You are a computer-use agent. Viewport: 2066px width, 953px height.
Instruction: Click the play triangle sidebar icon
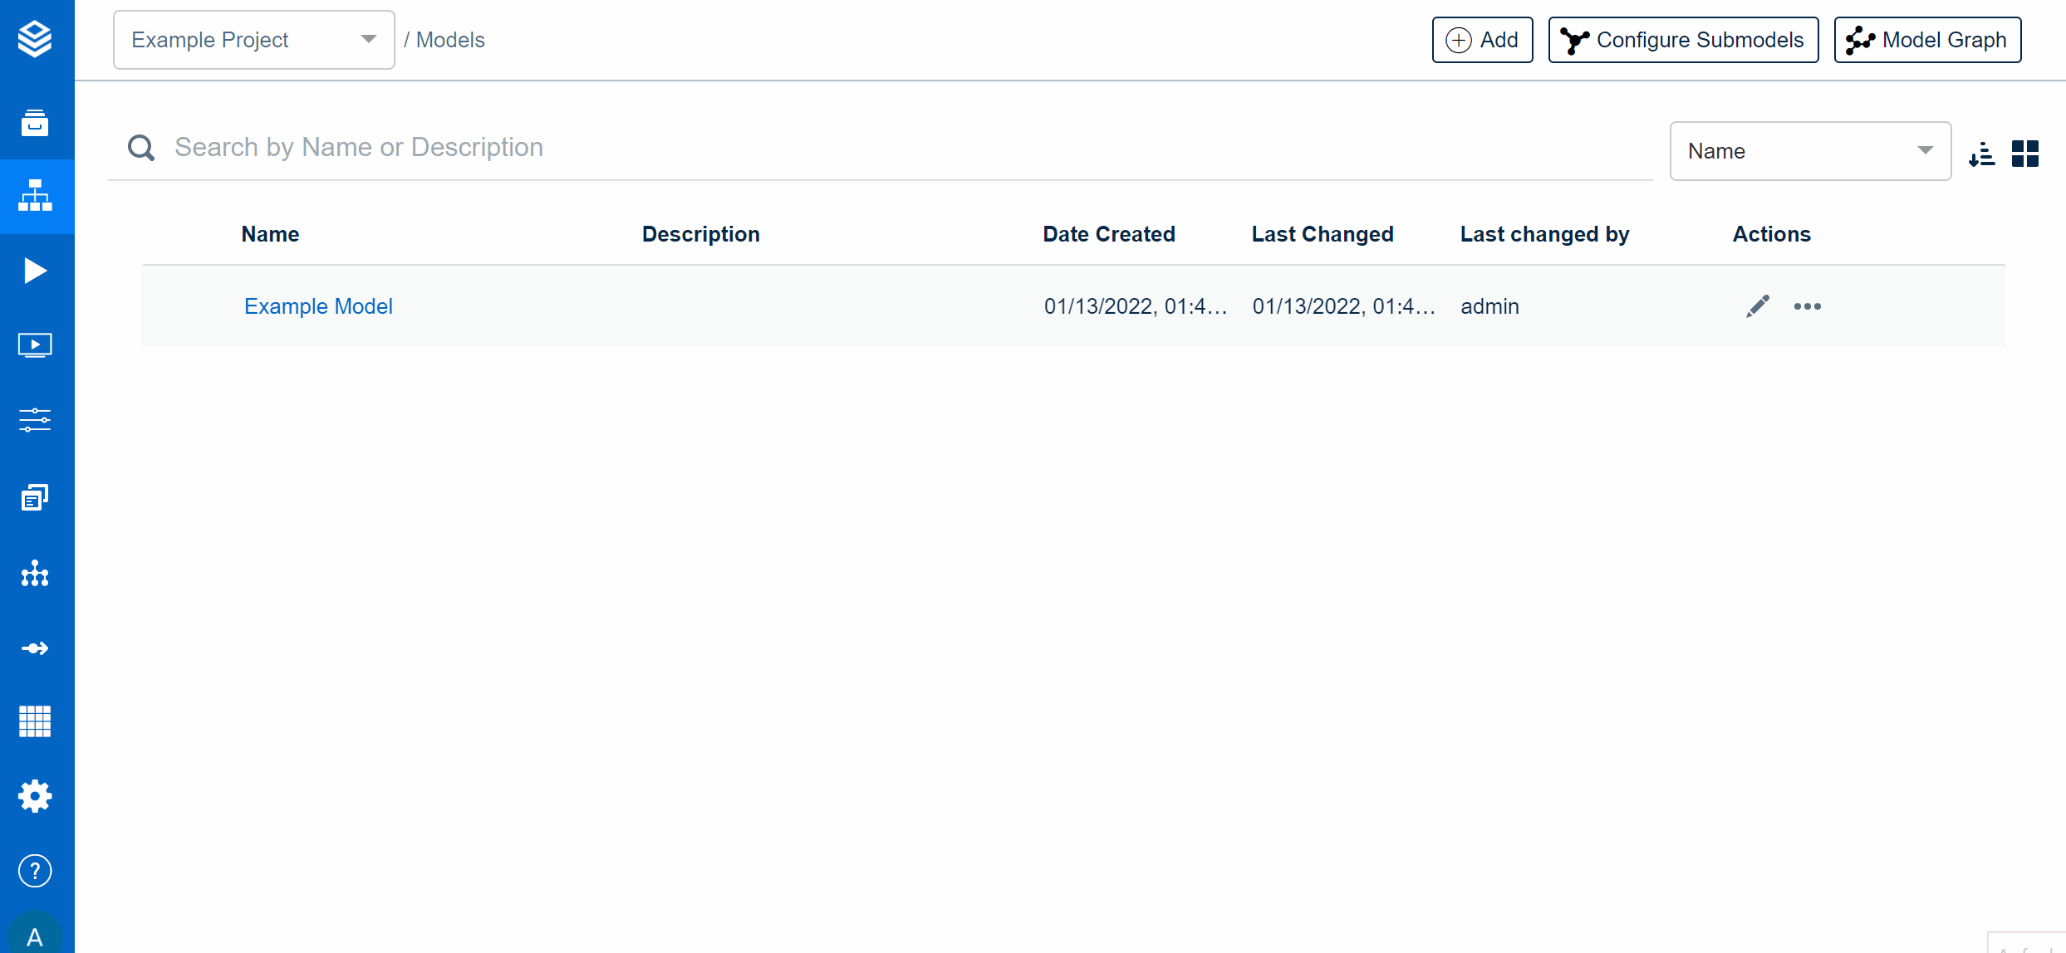pos(35,271)
